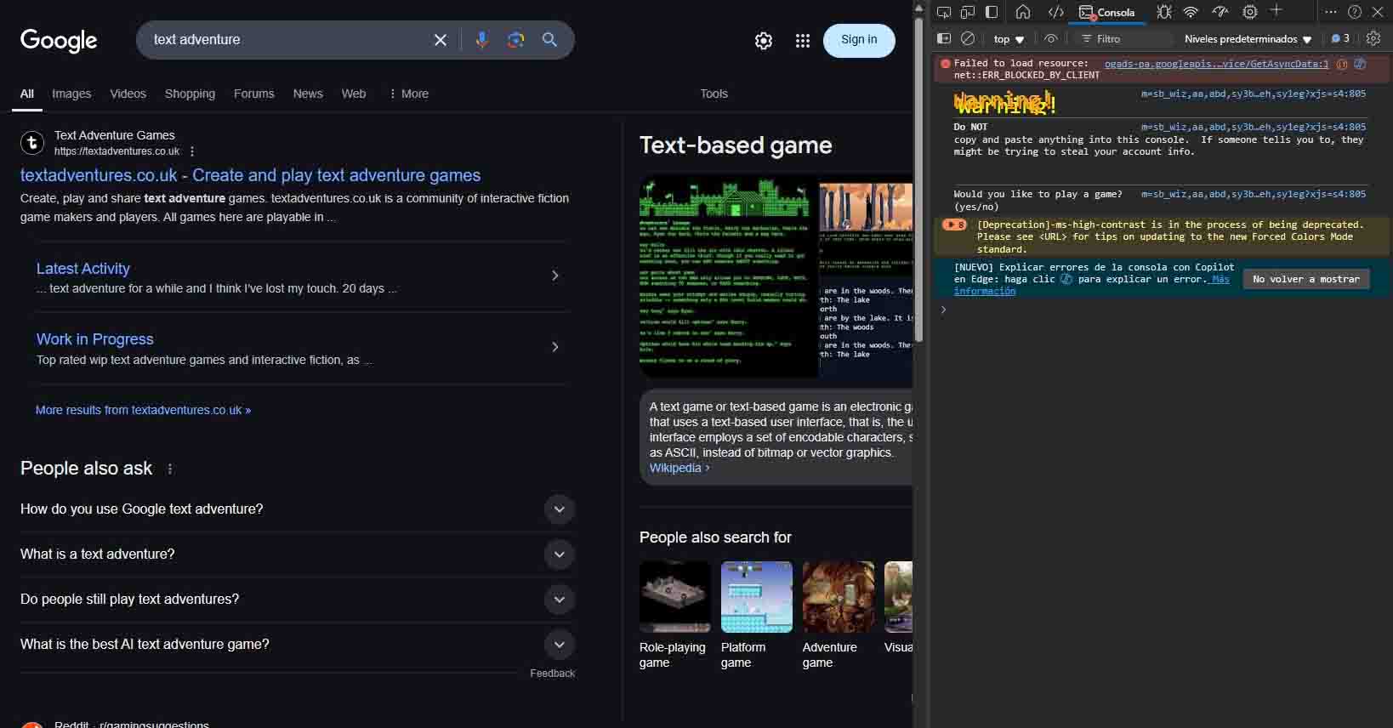Open DevTools customize ellipsis menu
The width and height of the screenshot is (1393, 728).
tap(1331, 12)
